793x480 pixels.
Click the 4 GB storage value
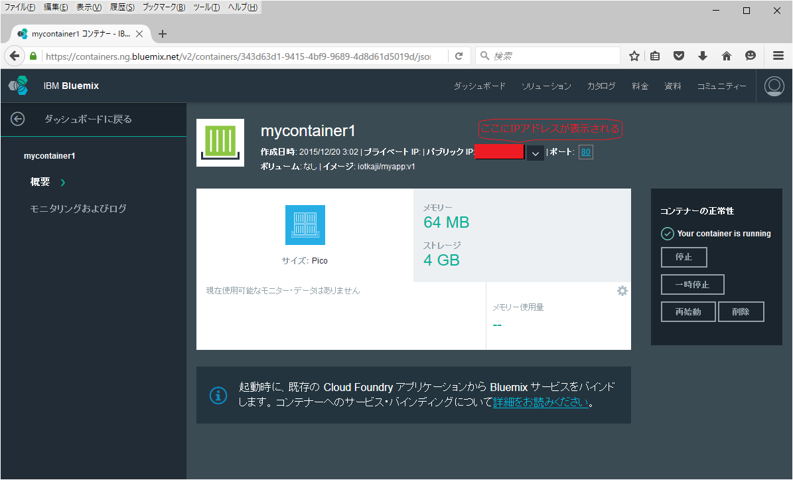click(441, 260)
